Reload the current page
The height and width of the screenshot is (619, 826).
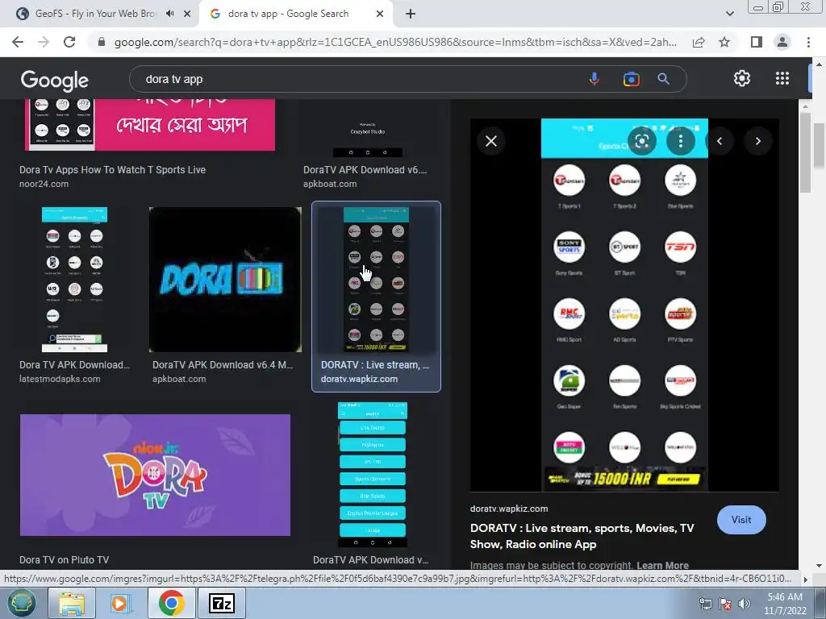click(69, 42)
